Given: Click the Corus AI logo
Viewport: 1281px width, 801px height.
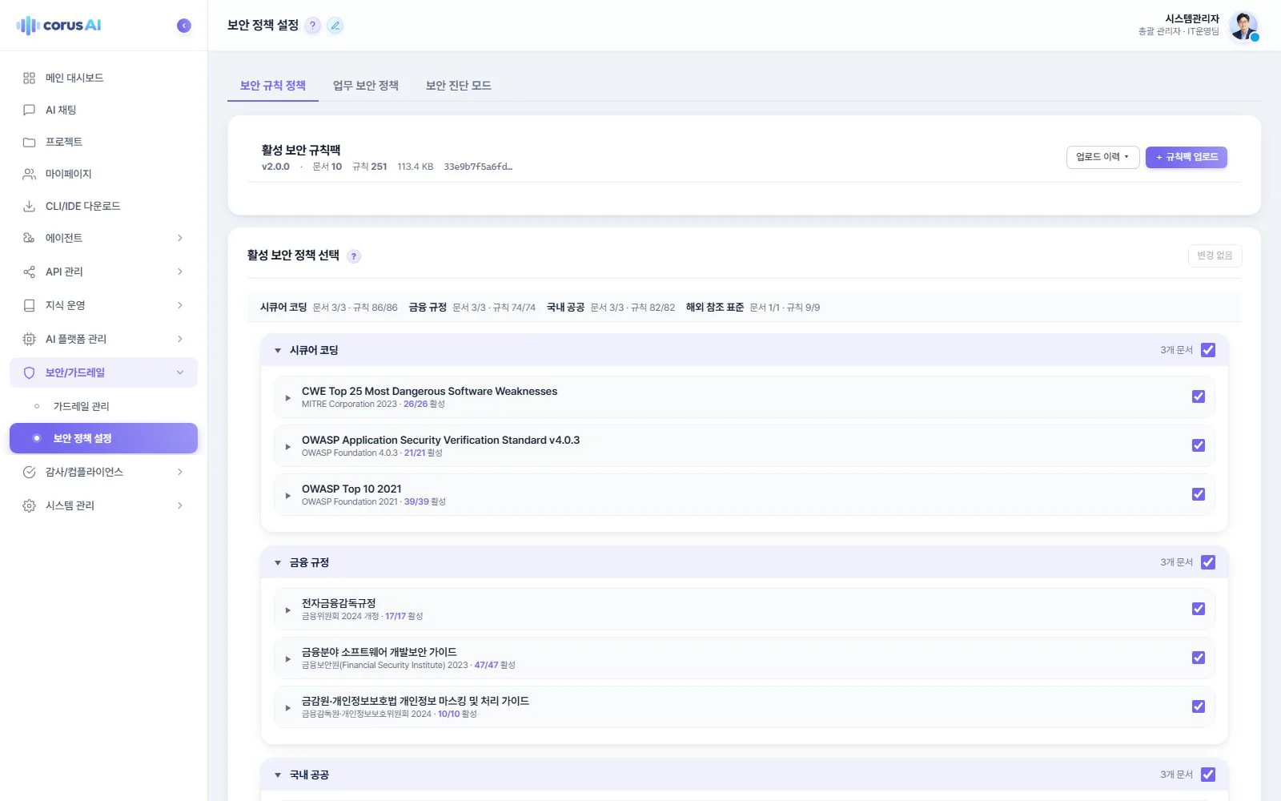Looking at the screenshot, I should tap(58, 26).
